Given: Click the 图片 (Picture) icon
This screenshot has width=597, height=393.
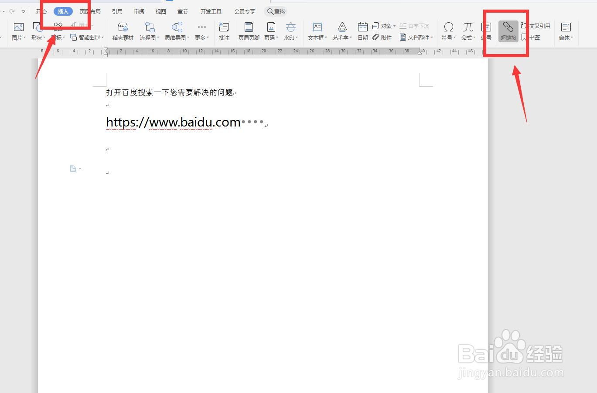Looking at the screenshot, I should click(18, 27).
